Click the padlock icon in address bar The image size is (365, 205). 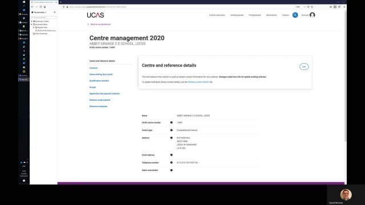pyautogui.click(x=67, y=7)
